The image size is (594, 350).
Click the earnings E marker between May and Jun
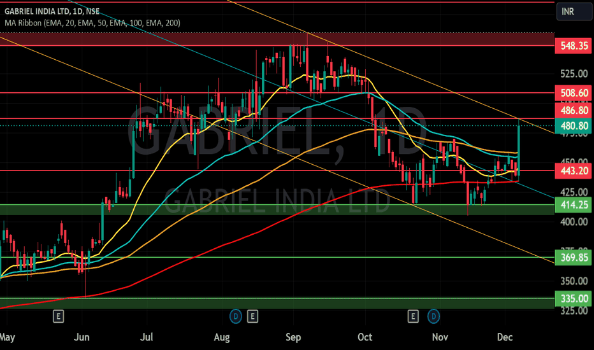coord(58,316)
